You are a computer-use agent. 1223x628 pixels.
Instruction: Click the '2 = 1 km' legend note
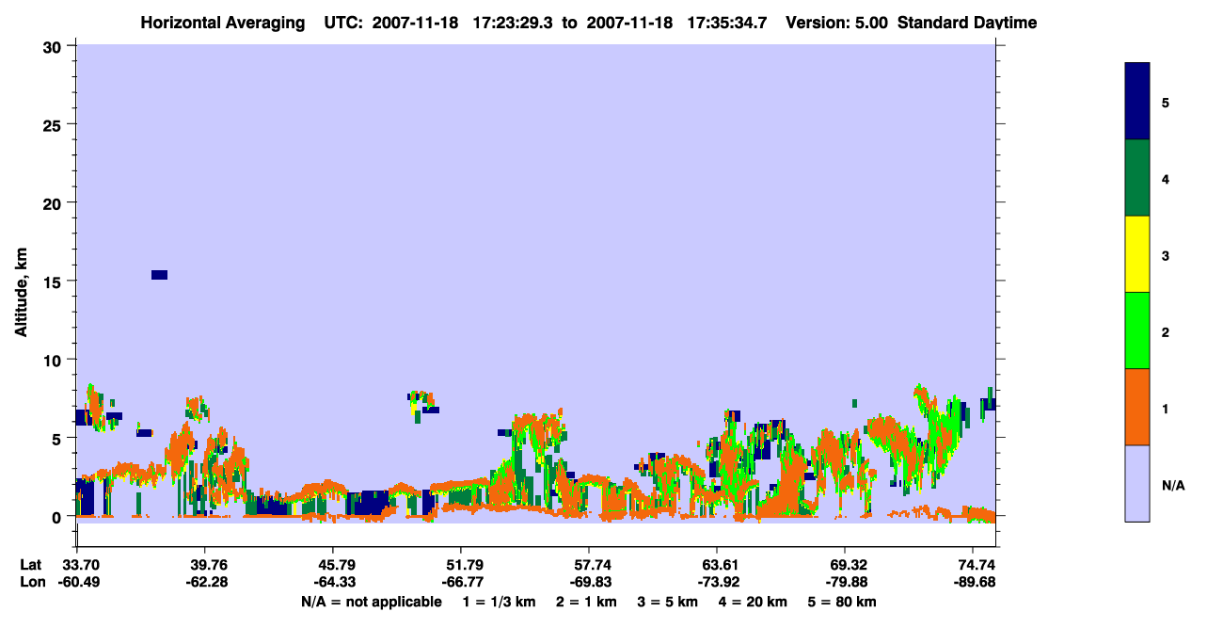click(x=586, y=602)
